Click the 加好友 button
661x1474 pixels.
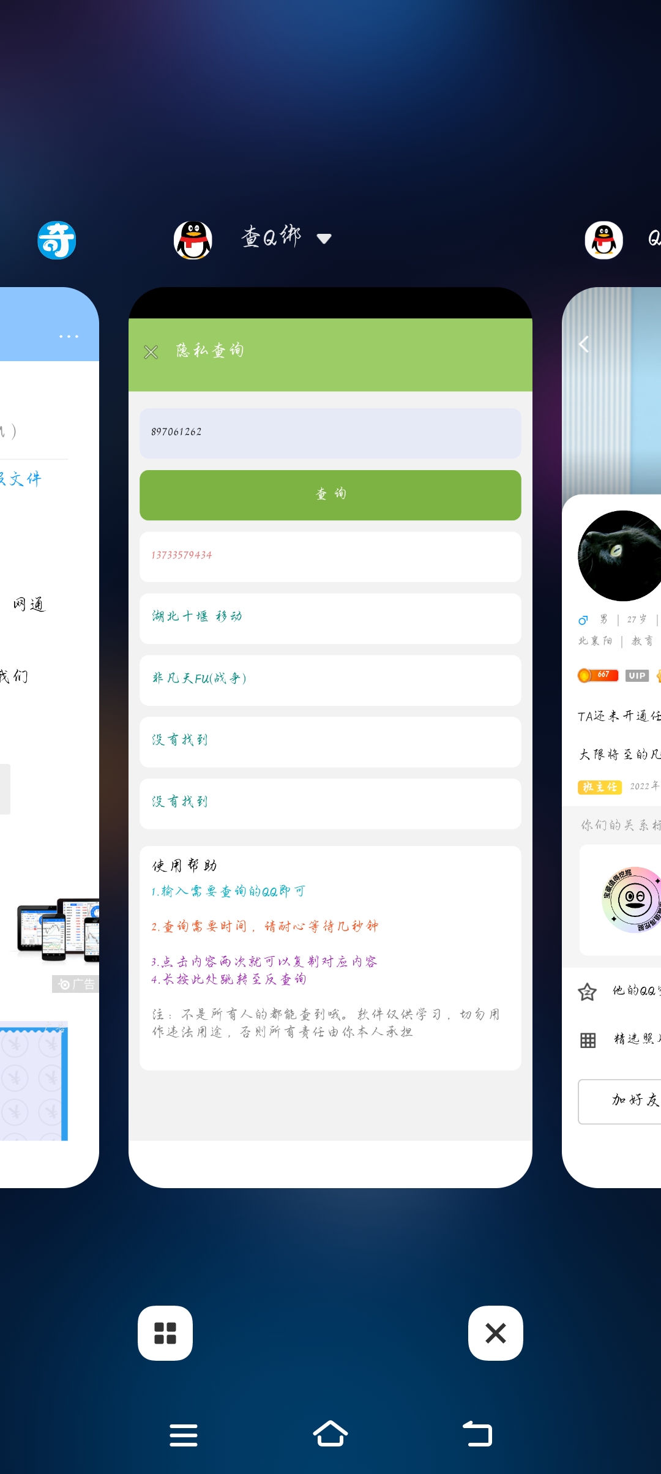tap(619, 1102)
